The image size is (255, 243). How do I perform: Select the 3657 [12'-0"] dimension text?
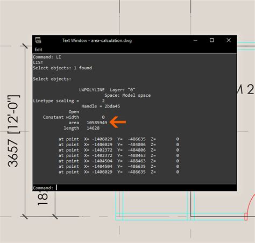pos(13,131)
